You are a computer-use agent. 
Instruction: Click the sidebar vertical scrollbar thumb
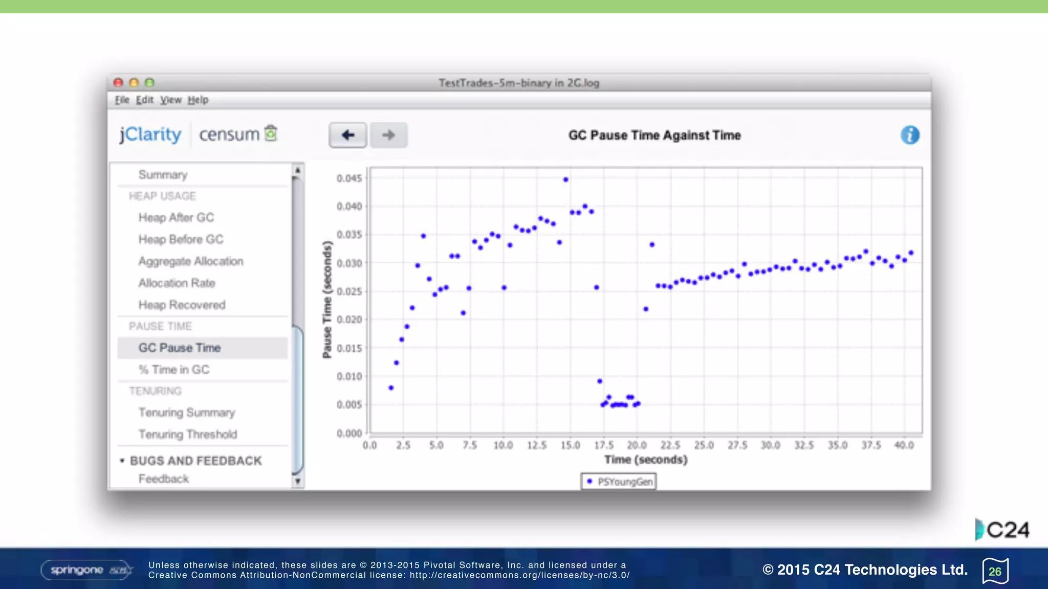298,399
